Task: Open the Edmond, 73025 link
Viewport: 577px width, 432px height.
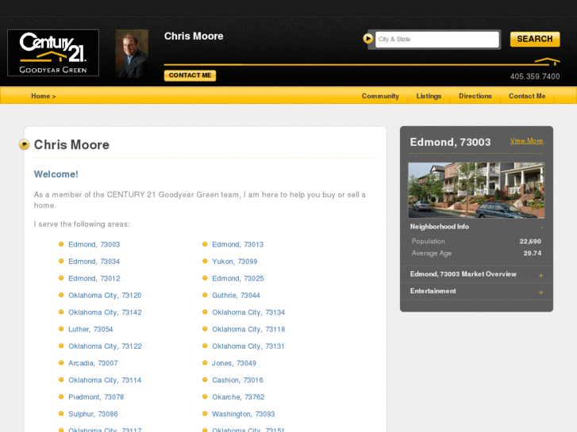Action: pyautogui.click(x=238, y=278)
